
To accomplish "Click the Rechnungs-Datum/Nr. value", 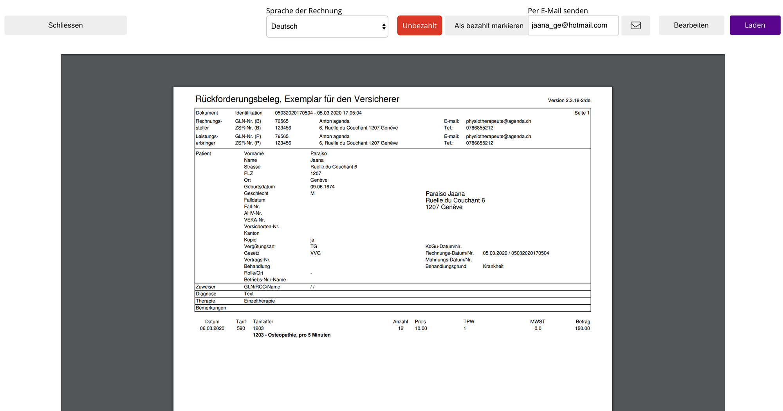I will click(x=516, y=253).
